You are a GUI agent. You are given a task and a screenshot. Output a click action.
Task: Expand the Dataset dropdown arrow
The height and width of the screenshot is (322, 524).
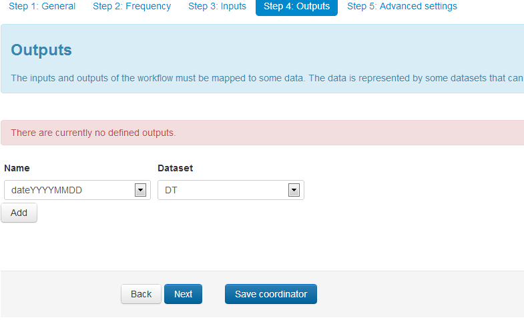click(294, 191)
